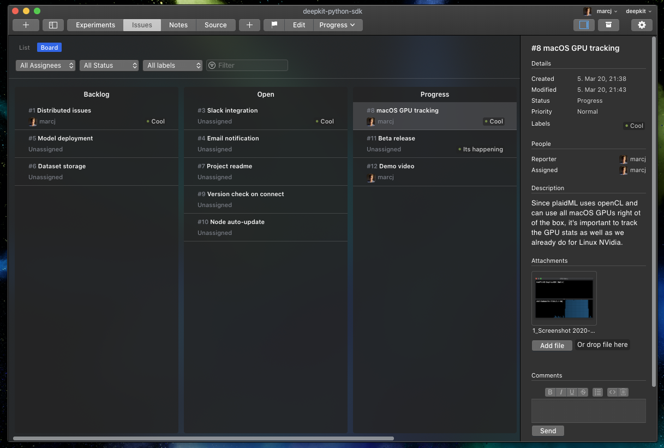Apply strikethrough formatting in comment editor
The width and height of the screenshot is (664, 448).
pyautogui.click(x=583, y=392)
